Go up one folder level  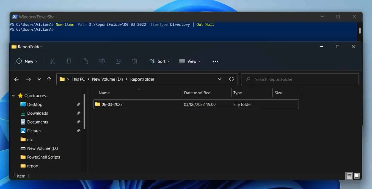pyautogui.click(x=49, y=79)
